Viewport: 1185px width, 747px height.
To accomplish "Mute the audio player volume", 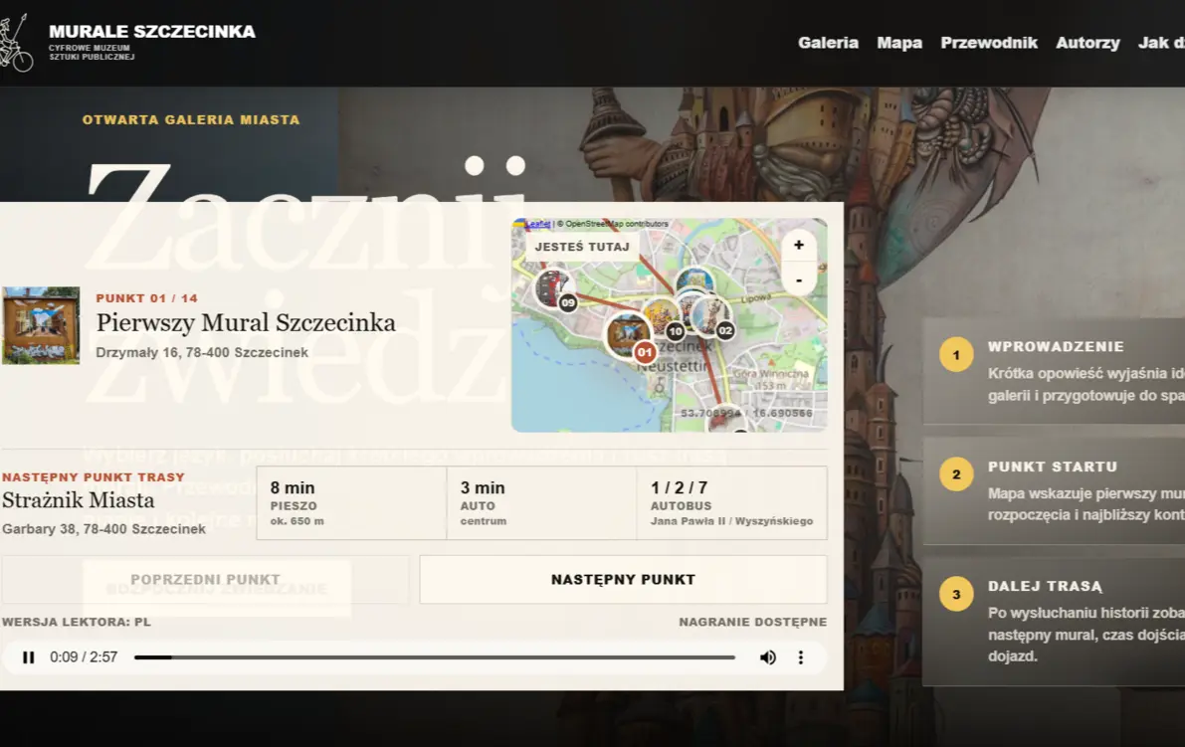I will (x=768, y=657).
